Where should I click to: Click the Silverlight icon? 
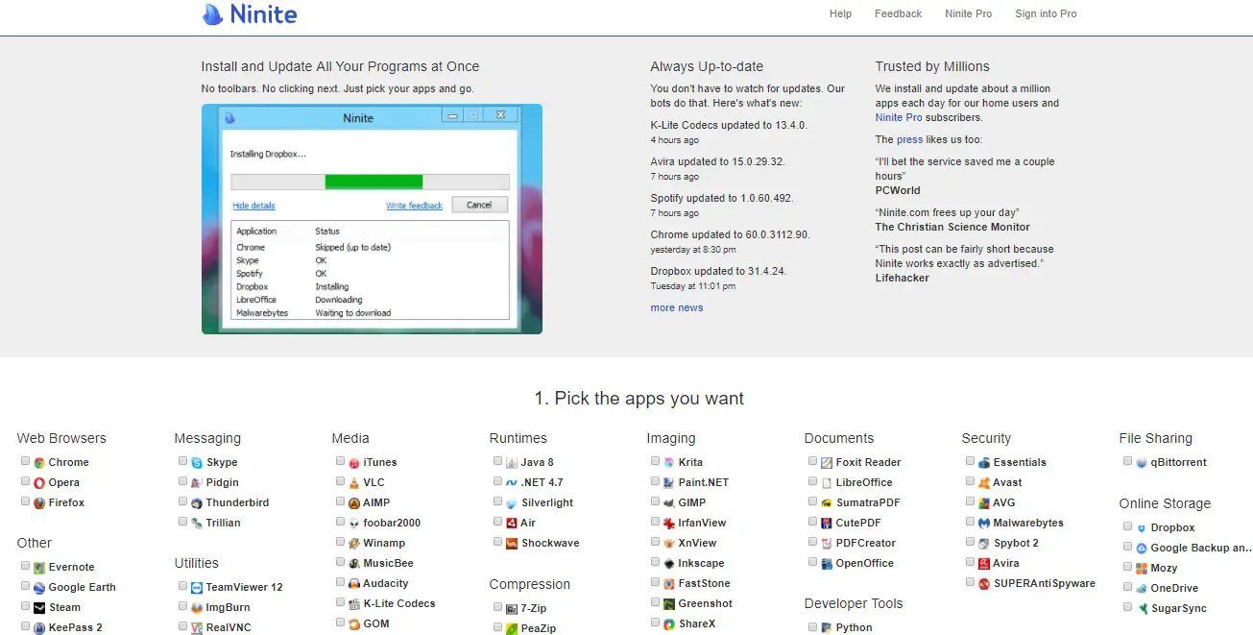[x=512, y=503]
